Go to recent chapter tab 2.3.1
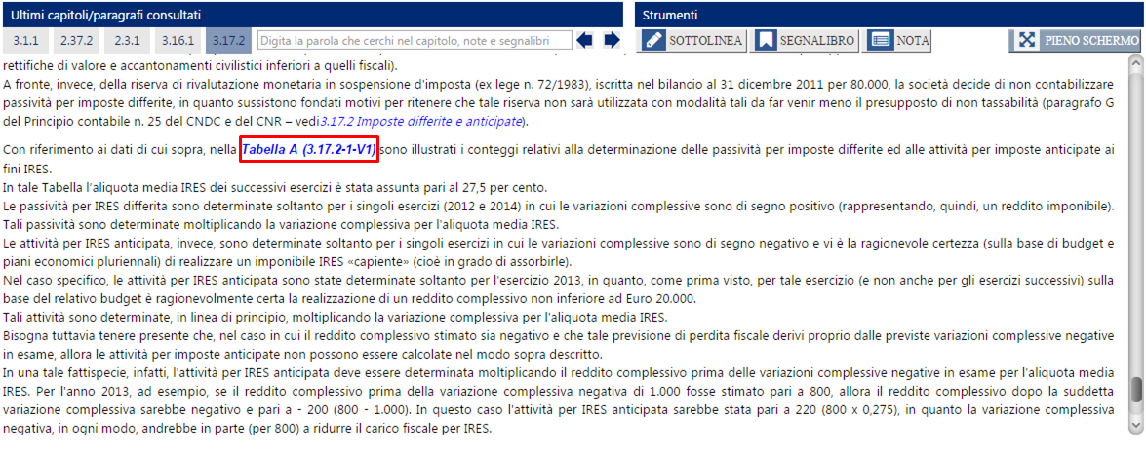 pos(128,40)
